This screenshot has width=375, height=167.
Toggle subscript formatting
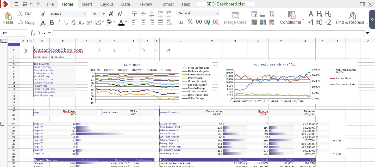pyautogui.click(x=81, y=22)
